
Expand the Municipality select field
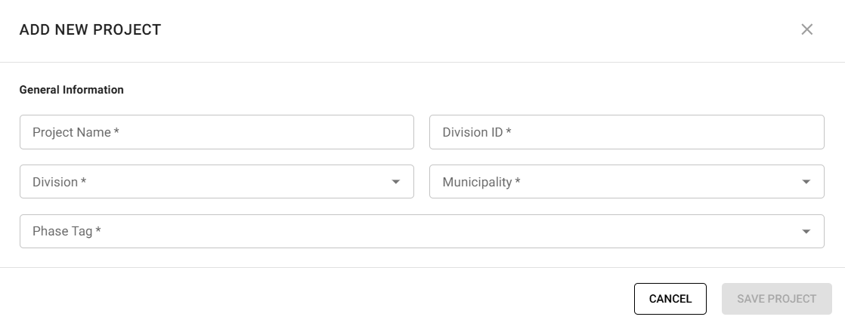click(626, 182)
